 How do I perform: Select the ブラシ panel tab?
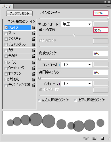tap(7, 6)
